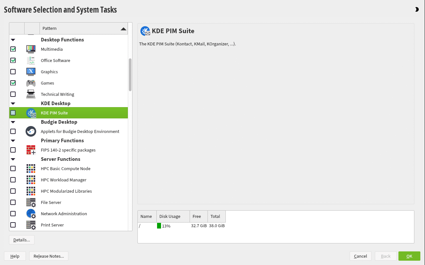
Task: Click the Network Administration icon
Action: (31, 214)
